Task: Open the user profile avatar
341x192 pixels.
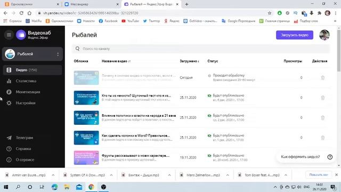Action: tap(324, 35)
